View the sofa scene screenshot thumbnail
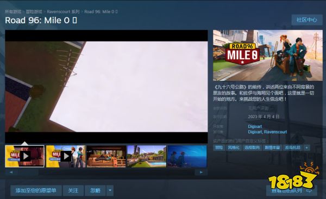 (106, 156)
